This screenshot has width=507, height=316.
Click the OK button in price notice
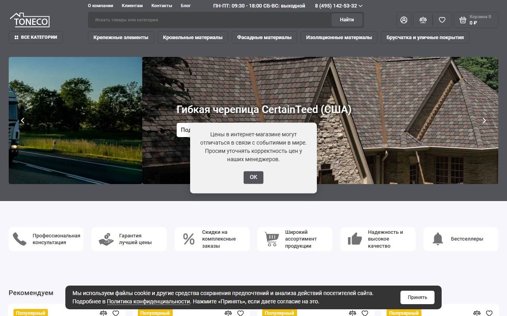(x=253, y=177)
